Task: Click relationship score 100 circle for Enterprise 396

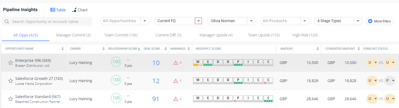Action: 116,62
